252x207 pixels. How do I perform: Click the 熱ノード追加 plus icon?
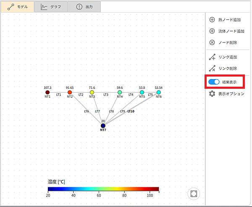click(x=212, y=19)
